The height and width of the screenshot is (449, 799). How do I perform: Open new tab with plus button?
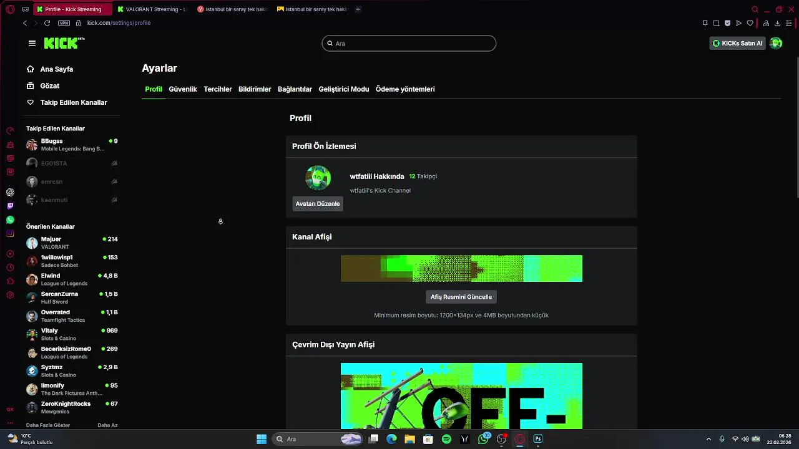tap(358, 9)
